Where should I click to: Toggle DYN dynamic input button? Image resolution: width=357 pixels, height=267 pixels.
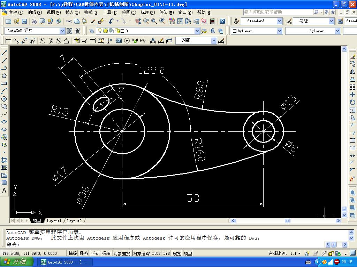166,253
